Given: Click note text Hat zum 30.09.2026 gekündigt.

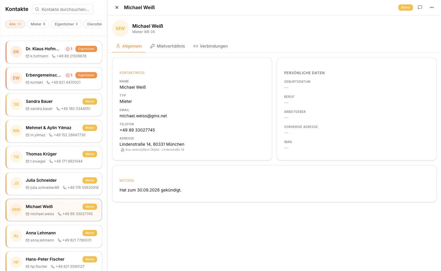Looking at the screenshot, I should (151, 190).
